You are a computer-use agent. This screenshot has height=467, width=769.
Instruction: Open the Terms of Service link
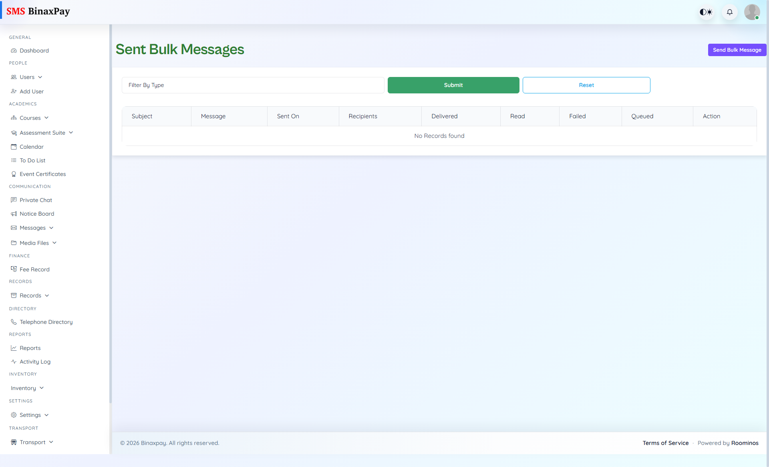tap(665, 443)
